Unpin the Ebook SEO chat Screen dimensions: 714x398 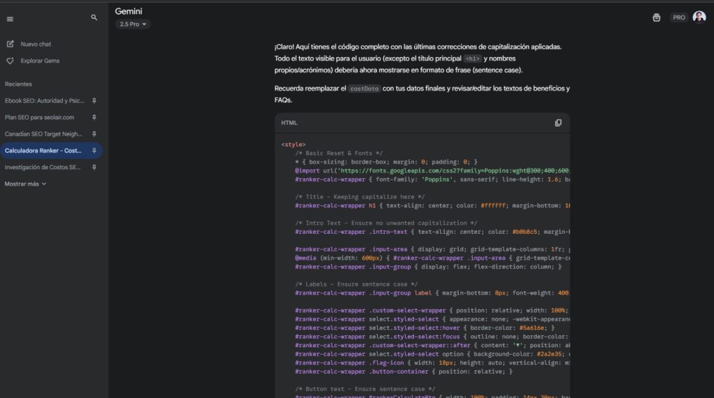click(94, 101)
